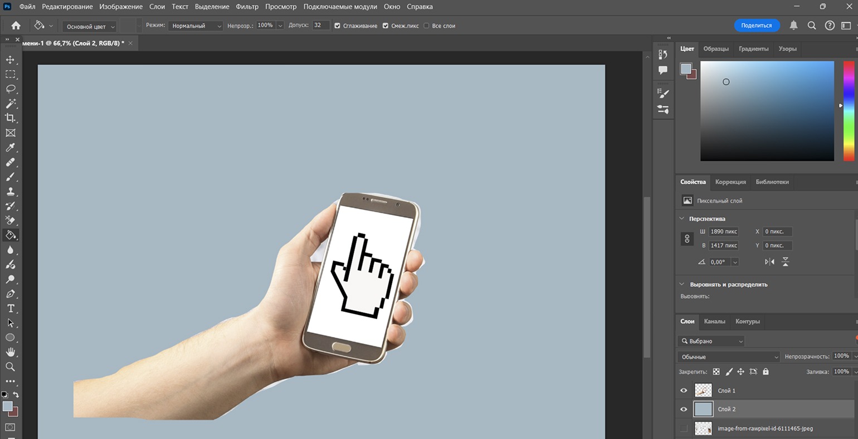Hide Слой 1 using its eye icon
Image resolution: width=858 pixels, height=439 pixels.
pos(684,391)
